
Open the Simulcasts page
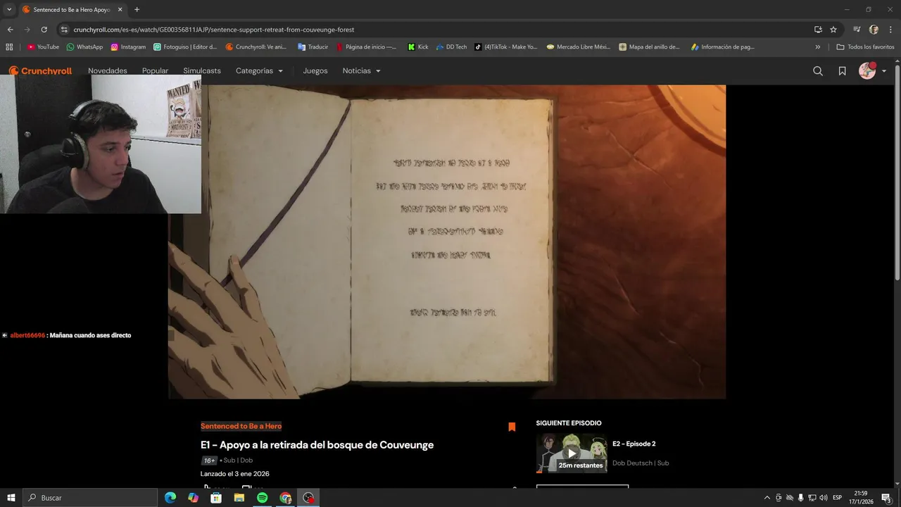[x=202, y=71]
